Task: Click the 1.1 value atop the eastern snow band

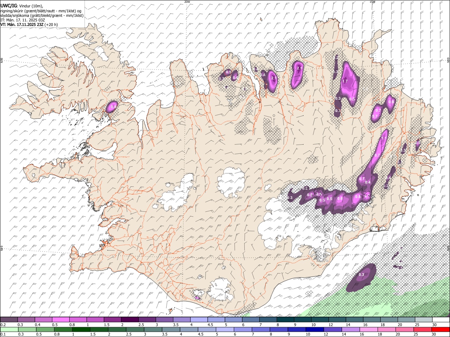Action: 384,138
